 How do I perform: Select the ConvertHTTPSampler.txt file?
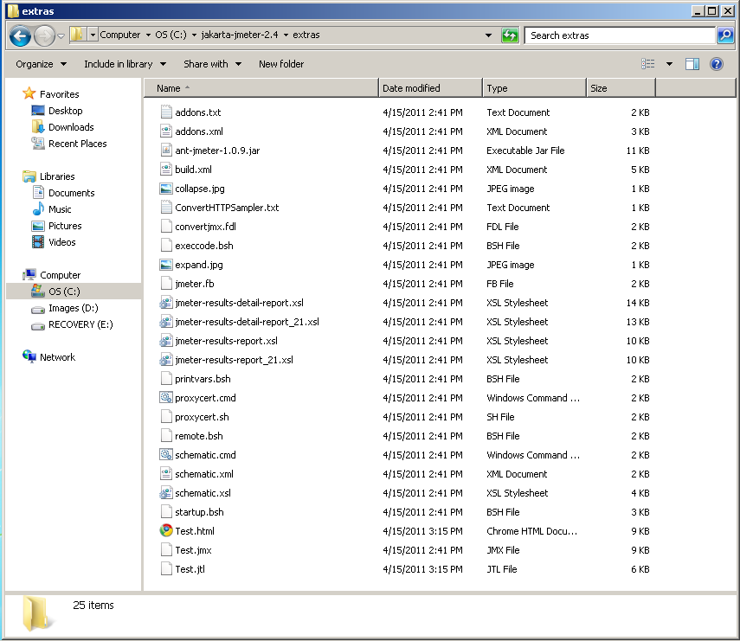coord(227,208)
